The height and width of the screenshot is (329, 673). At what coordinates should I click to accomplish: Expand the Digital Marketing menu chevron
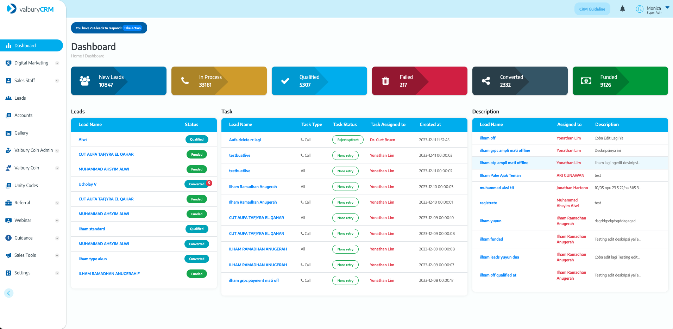57,63
